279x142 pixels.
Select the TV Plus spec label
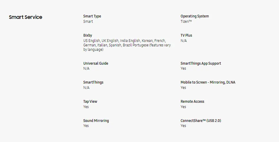pos(186,35)
